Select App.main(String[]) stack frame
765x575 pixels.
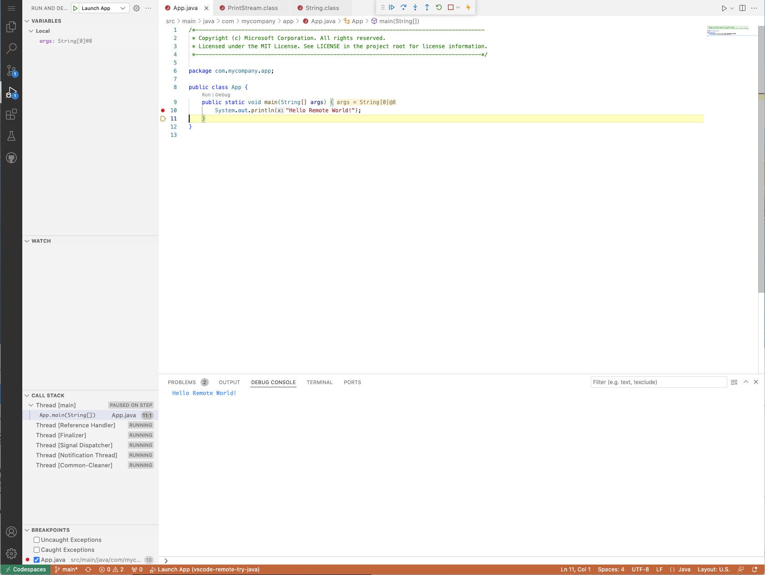90,415
